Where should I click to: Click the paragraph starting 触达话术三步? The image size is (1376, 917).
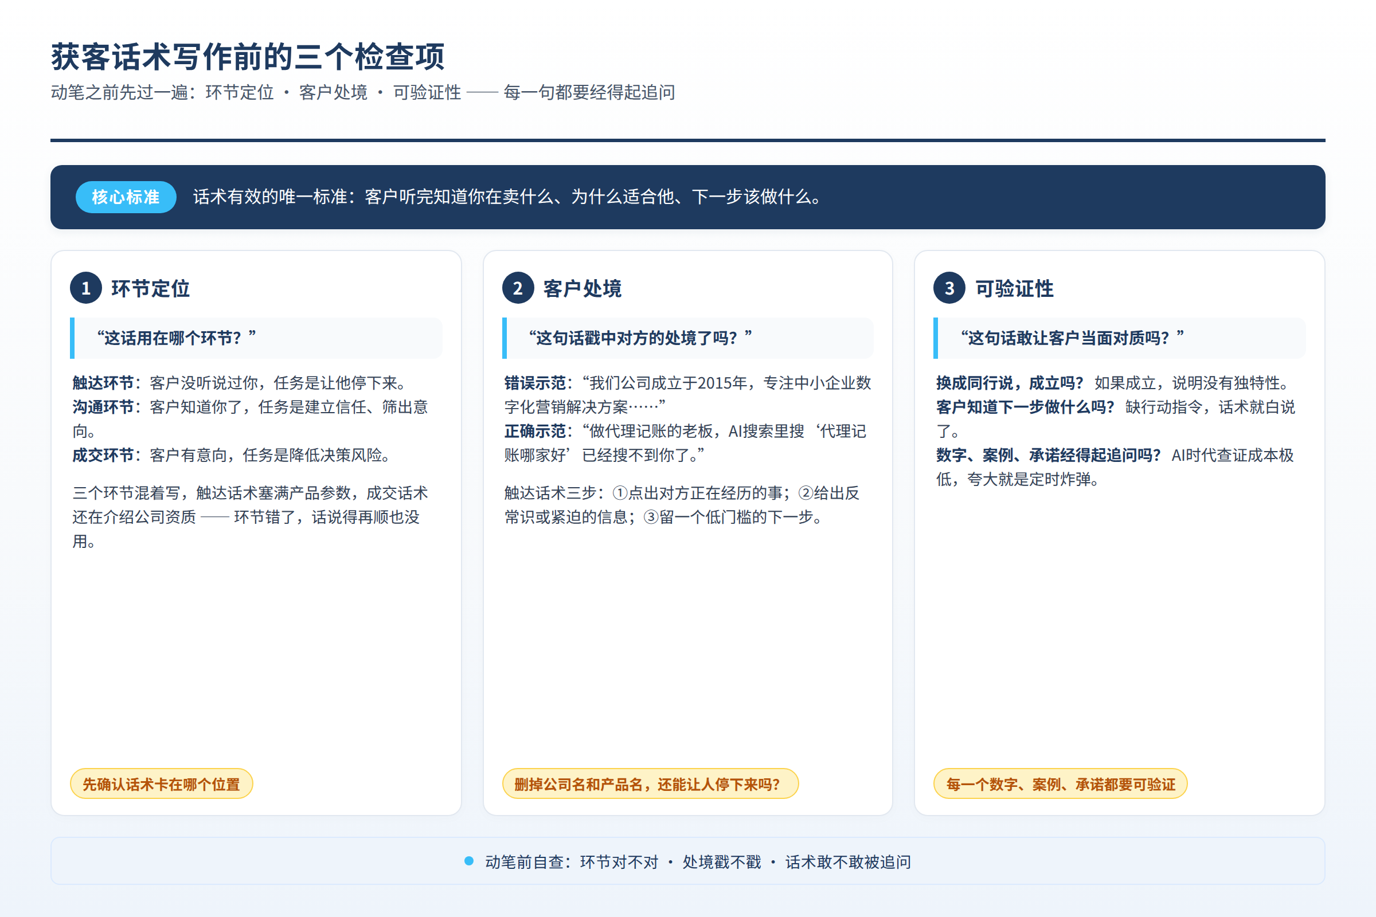(682, 505)
